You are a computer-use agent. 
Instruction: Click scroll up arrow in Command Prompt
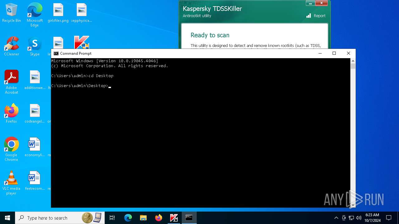pyautogui.click(x=353, y=61)
